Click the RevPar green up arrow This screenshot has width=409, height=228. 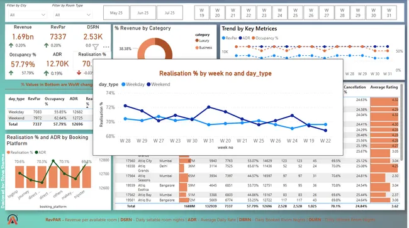pyautogui.click(x=46, y=45)
